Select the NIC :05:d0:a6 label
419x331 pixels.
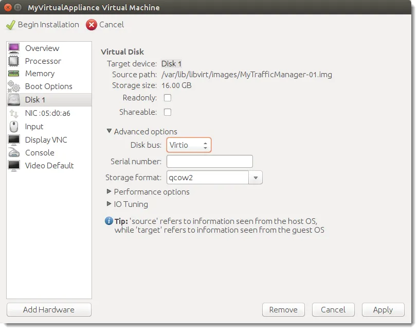tap(48, 113)
